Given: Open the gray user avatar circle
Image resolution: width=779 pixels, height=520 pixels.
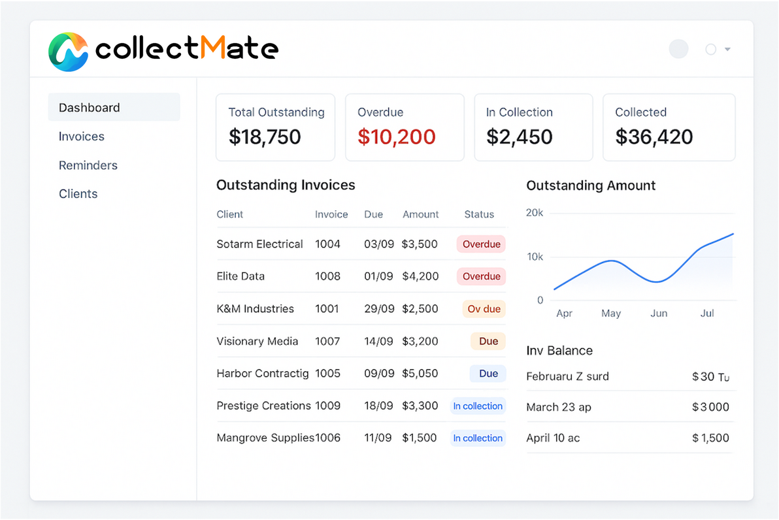Looking at the screenshot, I should click(x=678, y=49).
